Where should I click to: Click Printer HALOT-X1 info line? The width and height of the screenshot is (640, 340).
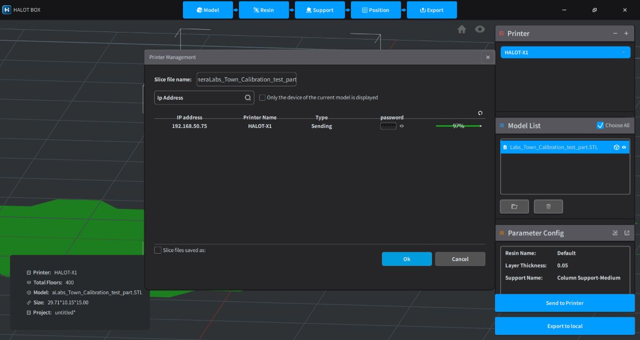[x=52, y=272]
